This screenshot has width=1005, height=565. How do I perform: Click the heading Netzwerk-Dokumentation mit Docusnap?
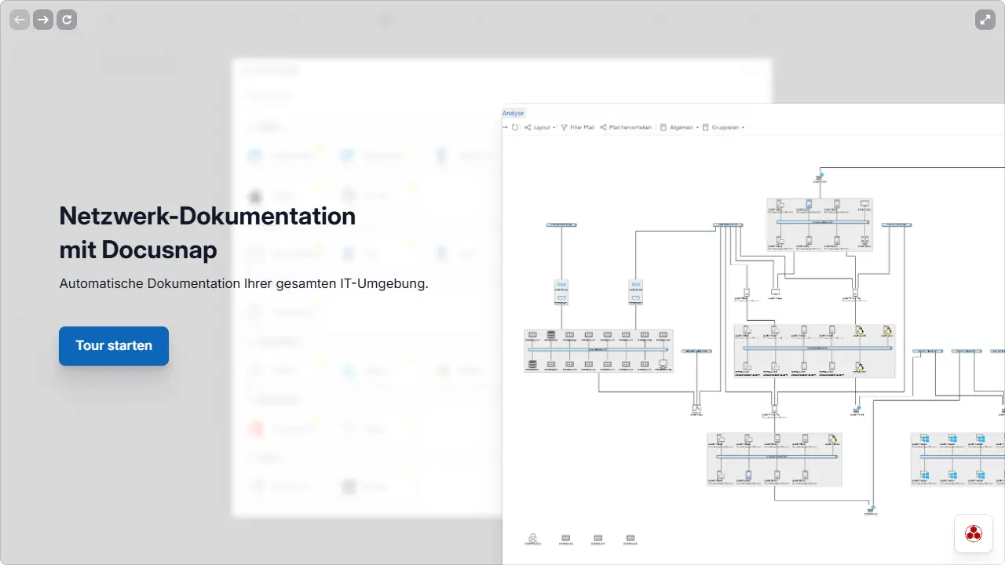[207, 232]
